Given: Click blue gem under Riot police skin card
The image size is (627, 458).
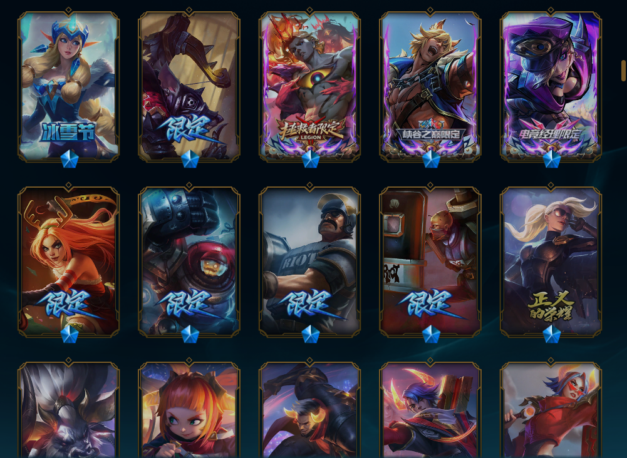Looking at the screenshot, I should coord(310,334).
